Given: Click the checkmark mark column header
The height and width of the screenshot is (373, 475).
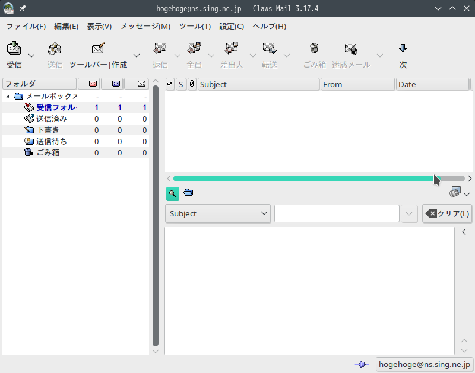Looking at the screenshot, I should pos(170,84).
